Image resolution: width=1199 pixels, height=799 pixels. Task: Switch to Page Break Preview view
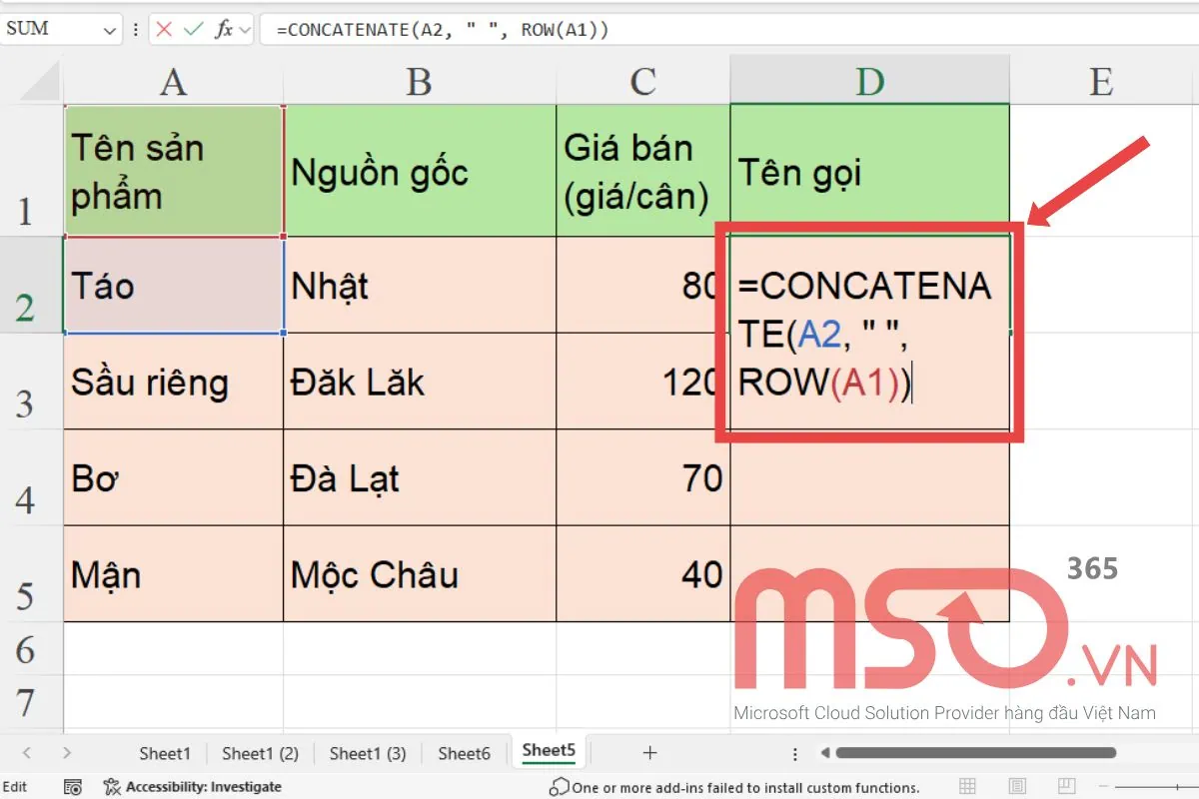1068,787
